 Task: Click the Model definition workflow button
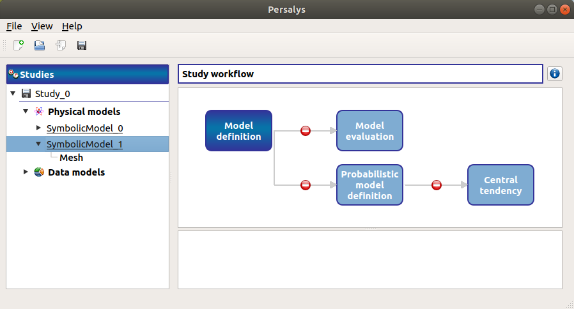238,131
